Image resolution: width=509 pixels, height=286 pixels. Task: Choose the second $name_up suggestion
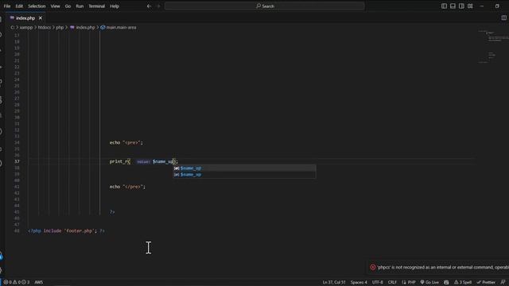pyautogui.click(x=244, y=175)
